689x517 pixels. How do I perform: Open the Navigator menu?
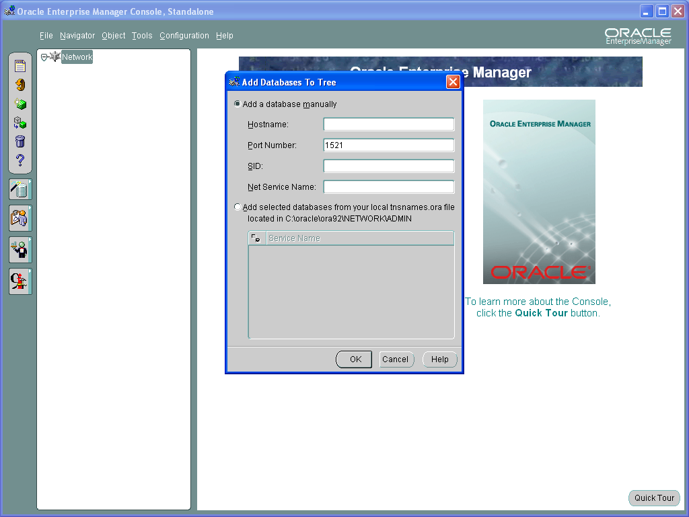pyautogui.click(x=77, y=36)
